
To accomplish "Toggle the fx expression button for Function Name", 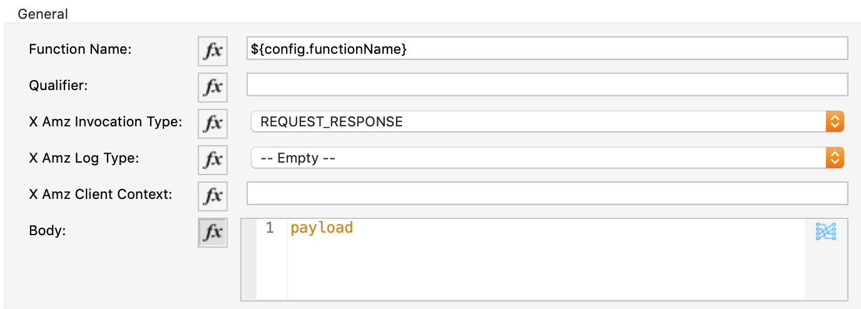I will point(213,51).
